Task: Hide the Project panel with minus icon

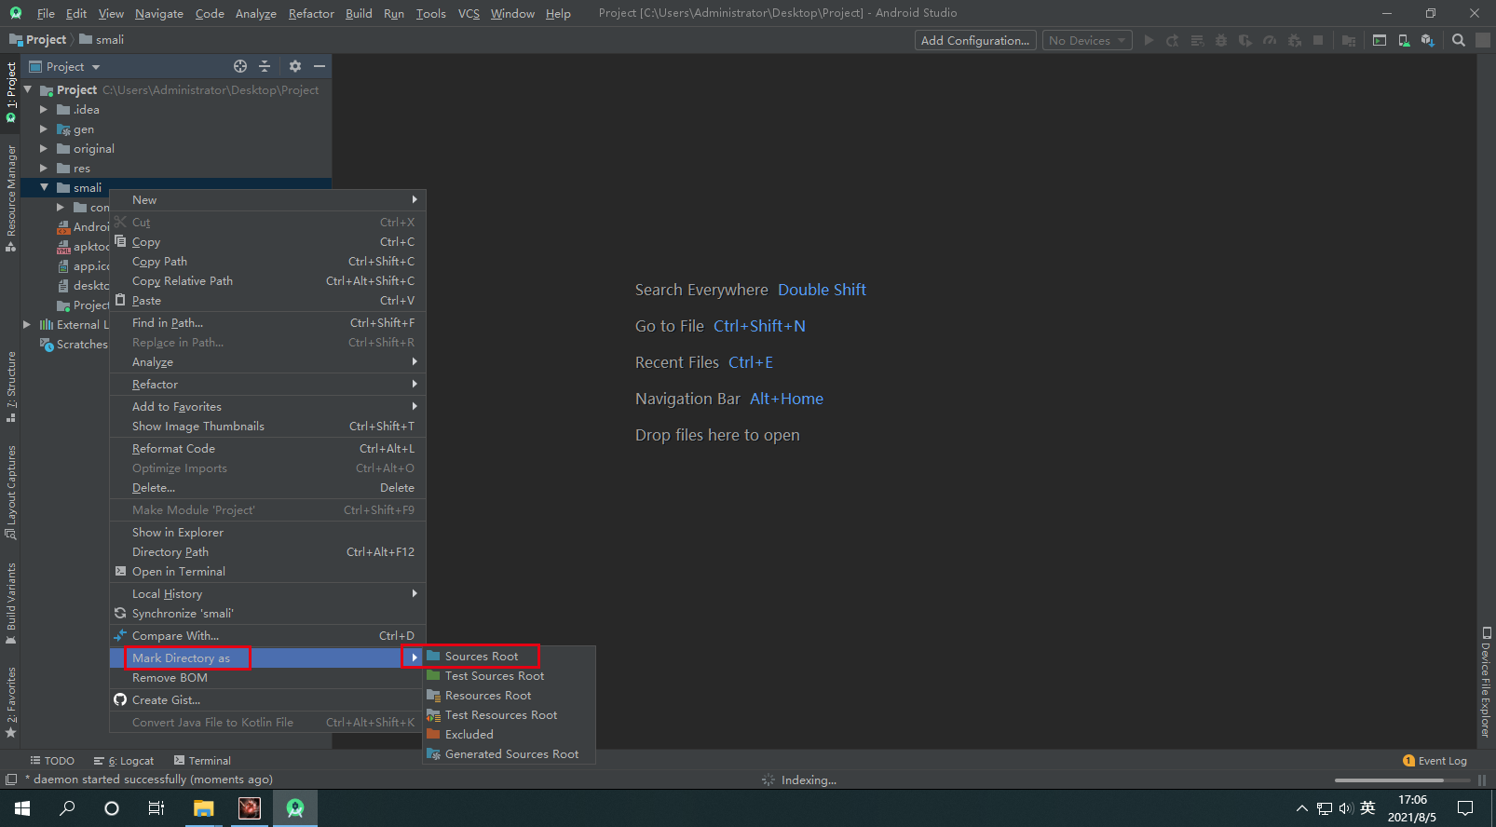Action: point(320,66)
